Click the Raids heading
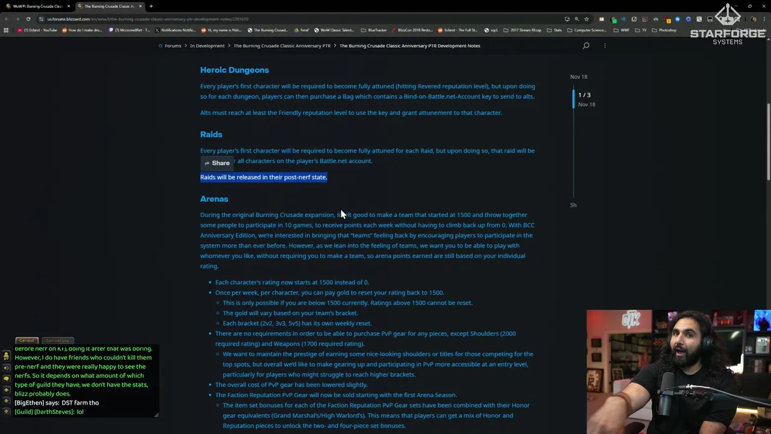This screenshot has height=434, width=771. point(211,134)
